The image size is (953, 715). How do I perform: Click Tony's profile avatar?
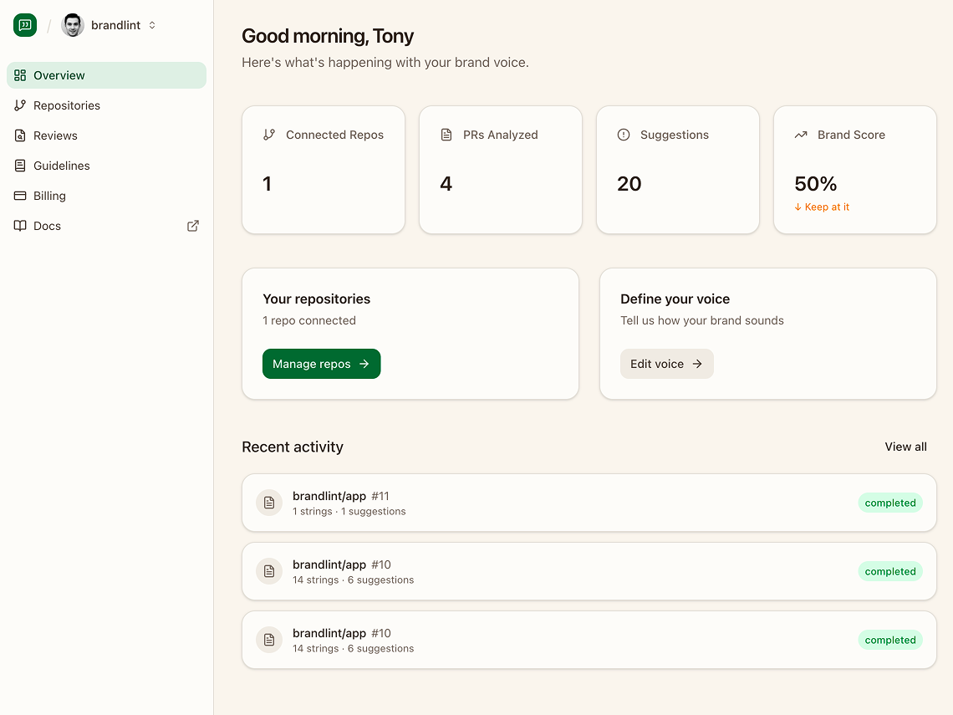pyautogui.click(x=72, y=25)
